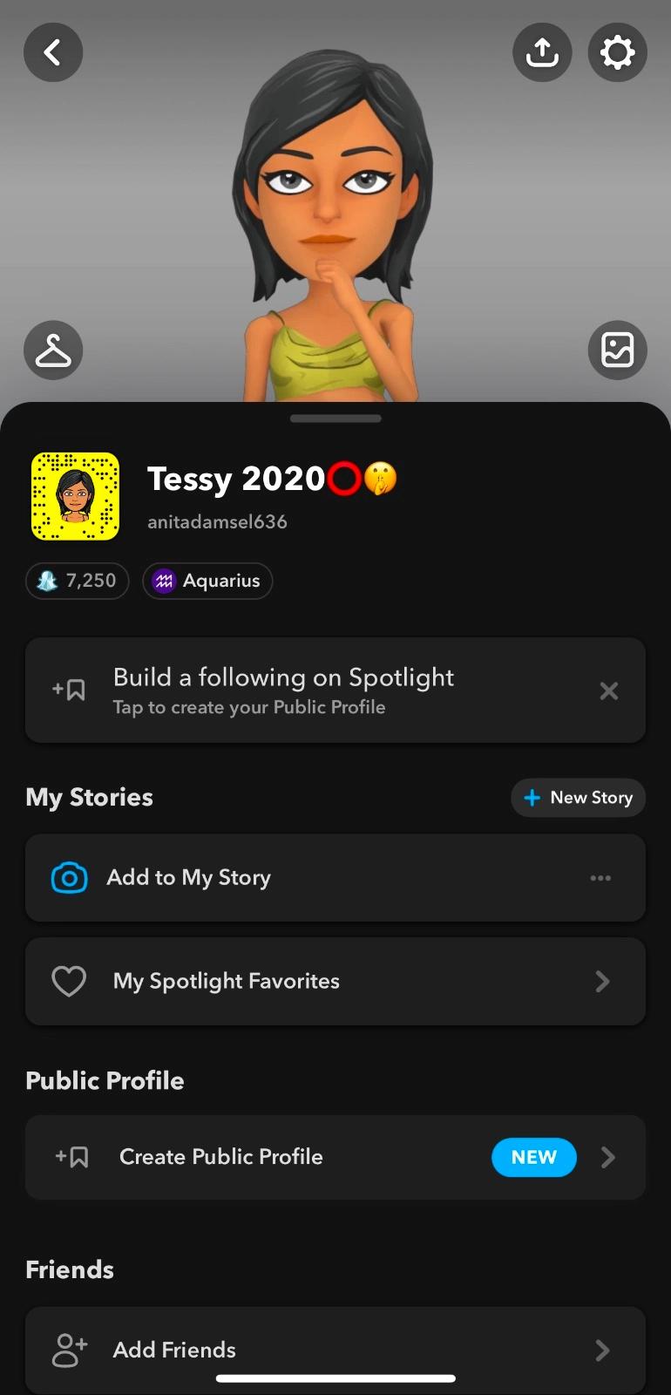Tap the hanger outfit change icon

point(53,350)
